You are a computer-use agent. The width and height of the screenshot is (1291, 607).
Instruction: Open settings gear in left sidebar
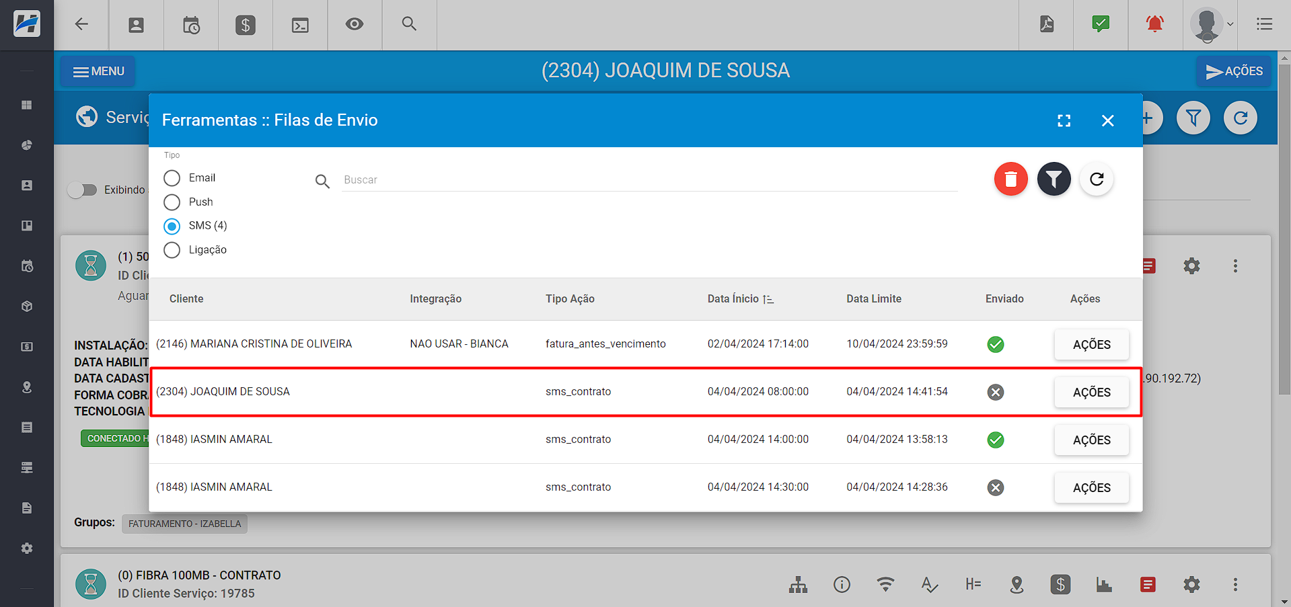[27, 549]
